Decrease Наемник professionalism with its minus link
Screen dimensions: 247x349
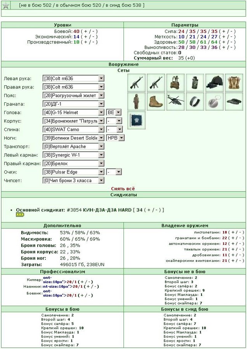click(x=95, y=287)
